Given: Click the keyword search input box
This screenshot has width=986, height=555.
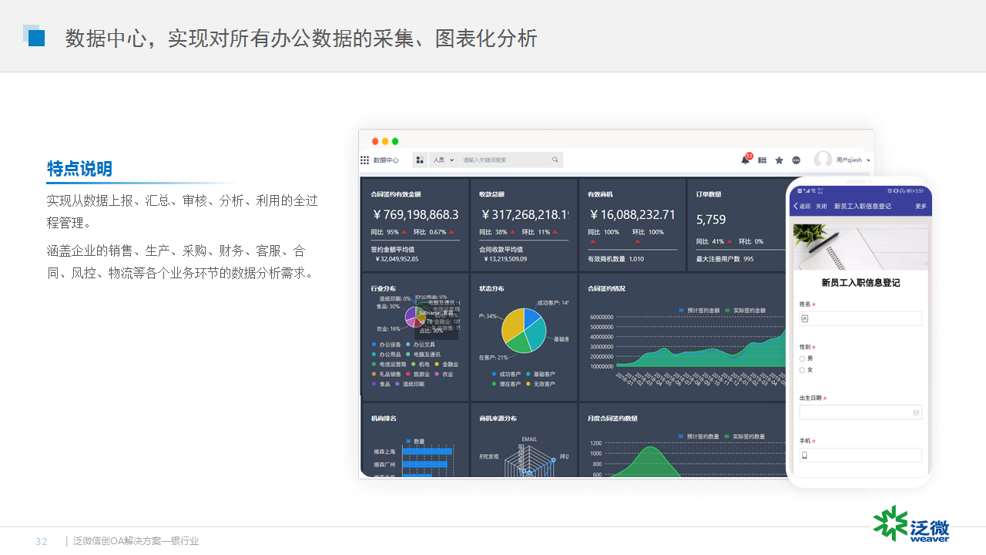Looking at the screenshot, I should point(505,160).
